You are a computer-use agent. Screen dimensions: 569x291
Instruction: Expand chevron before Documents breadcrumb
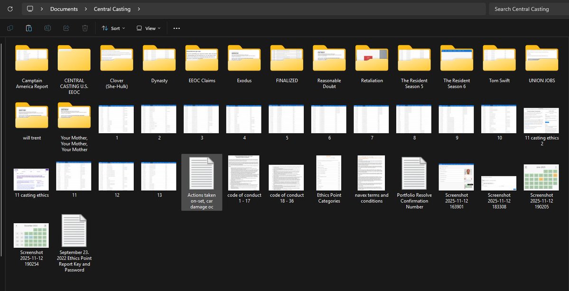42,9
